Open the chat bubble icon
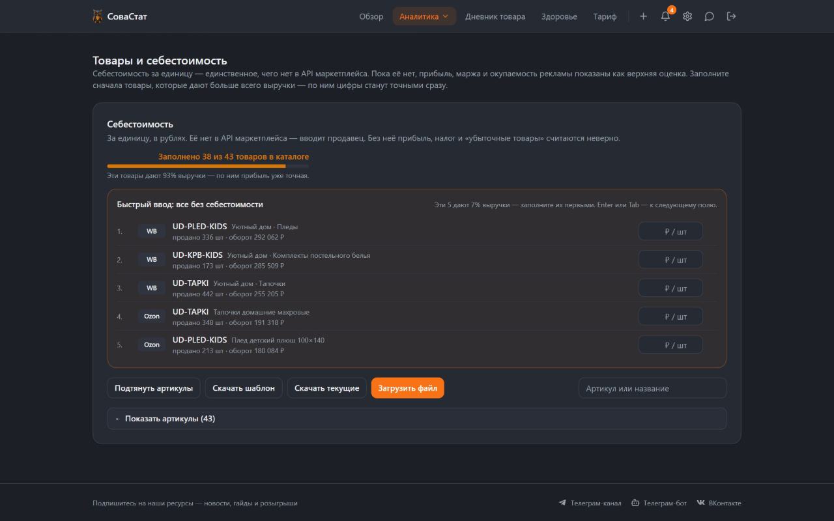The image size is (834, 521). click(710, 16)
